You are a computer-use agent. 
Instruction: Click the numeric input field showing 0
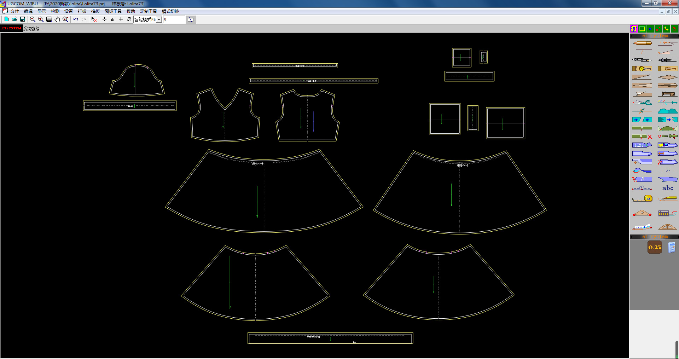pyautogui.click(x=174, y=19)
